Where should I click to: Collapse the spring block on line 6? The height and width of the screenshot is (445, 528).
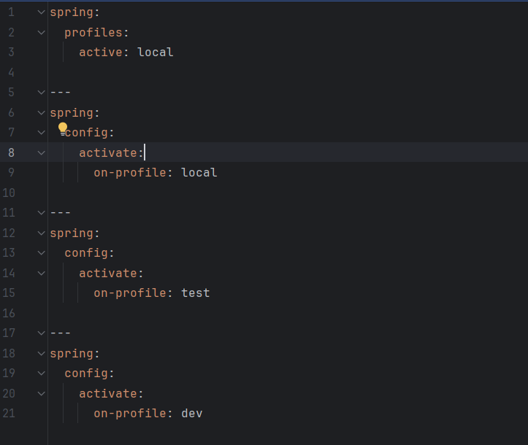[41, 112]
